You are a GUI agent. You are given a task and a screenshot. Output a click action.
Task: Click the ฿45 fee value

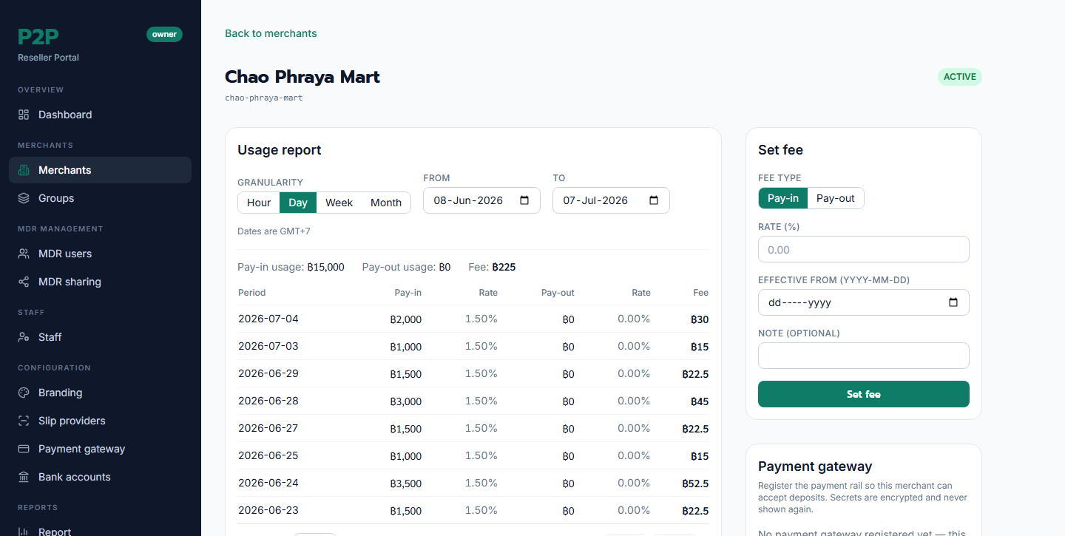click(x=700, y=401)
